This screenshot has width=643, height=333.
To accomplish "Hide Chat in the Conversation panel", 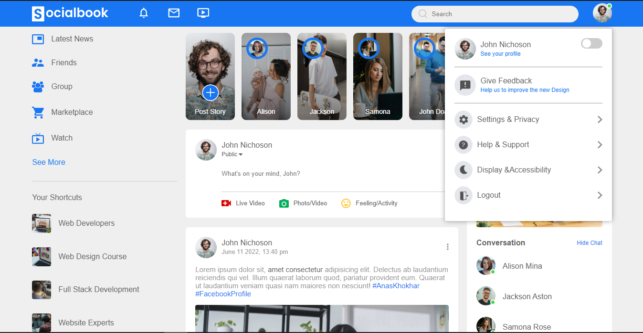I will 589,243.
